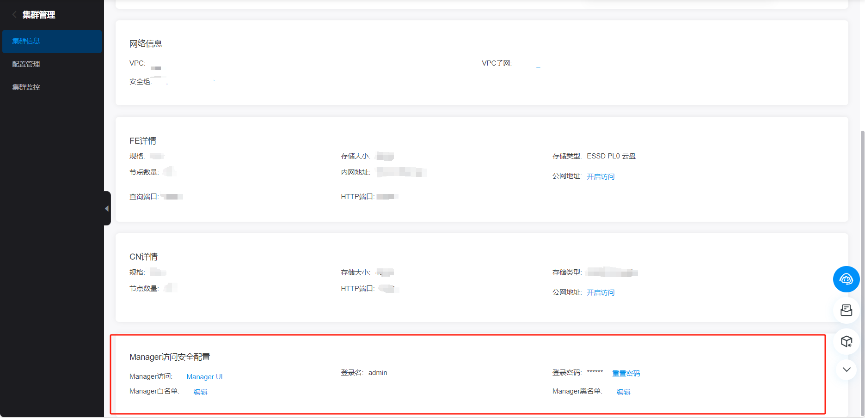Open the blue cloud assistant floating icon

point(846,279)
